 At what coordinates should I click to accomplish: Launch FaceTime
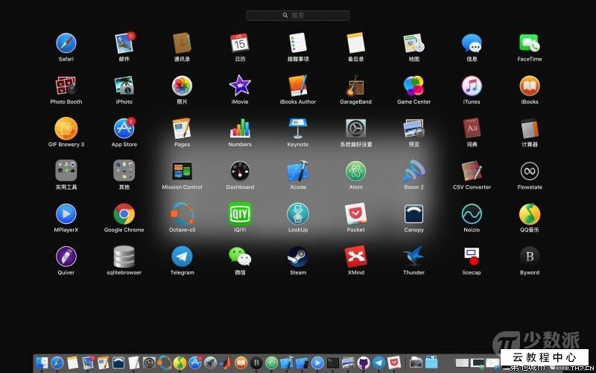pyautogui.click(x=530, y=43)
